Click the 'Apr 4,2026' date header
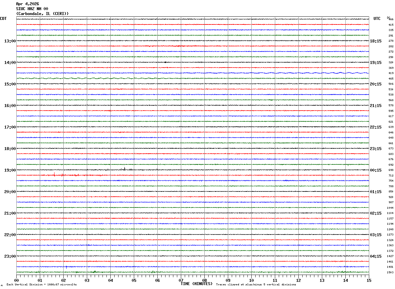395x289 pixels. (27, 4)
